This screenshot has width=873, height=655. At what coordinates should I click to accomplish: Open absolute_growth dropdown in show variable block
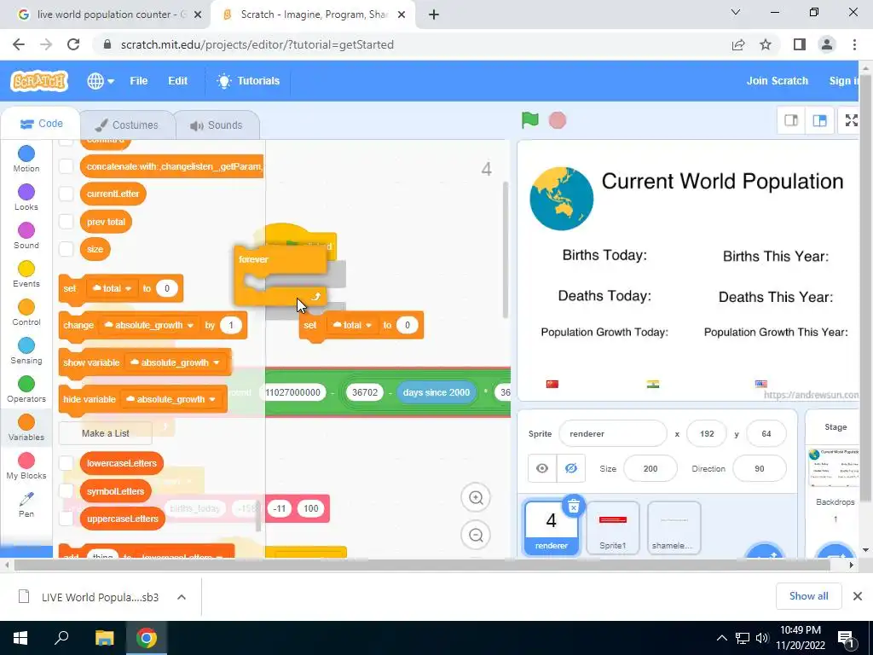(174, 362)
